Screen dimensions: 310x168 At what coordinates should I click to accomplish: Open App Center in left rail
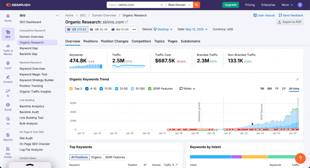8,153
